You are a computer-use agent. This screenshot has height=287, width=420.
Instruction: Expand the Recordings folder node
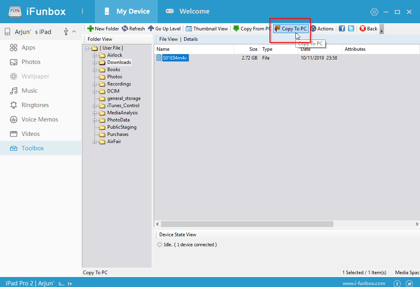point(94,84)
